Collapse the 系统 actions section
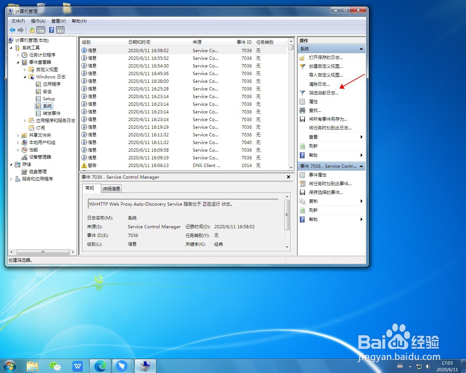This screenshot has height=373, width=466. click(x=361, y=49)
